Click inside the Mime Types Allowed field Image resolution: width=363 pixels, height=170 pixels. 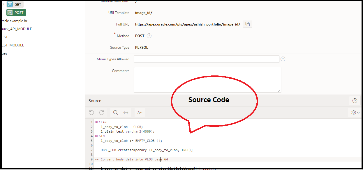[x=206, y=59]
